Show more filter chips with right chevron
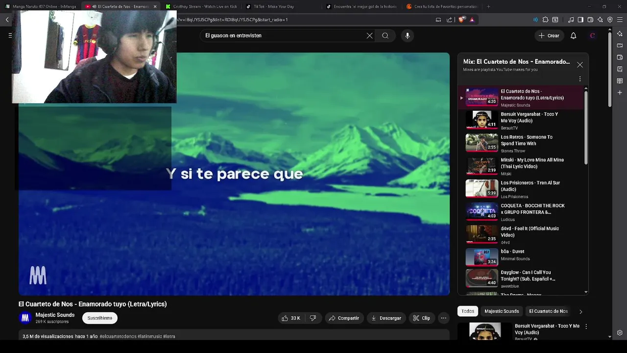Viewport: 627px width, 353px height. [x=581, y=311]
